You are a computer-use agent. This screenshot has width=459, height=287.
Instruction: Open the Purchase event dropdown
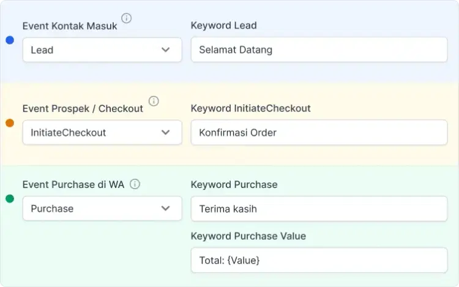[102, 209]
